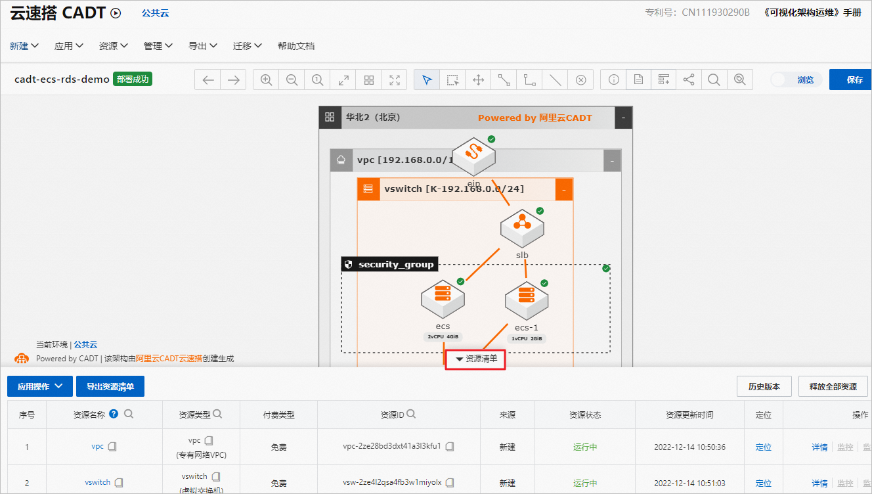Select the four-way move pan tool
Screen dimensions: 872x494
(479, 80)
